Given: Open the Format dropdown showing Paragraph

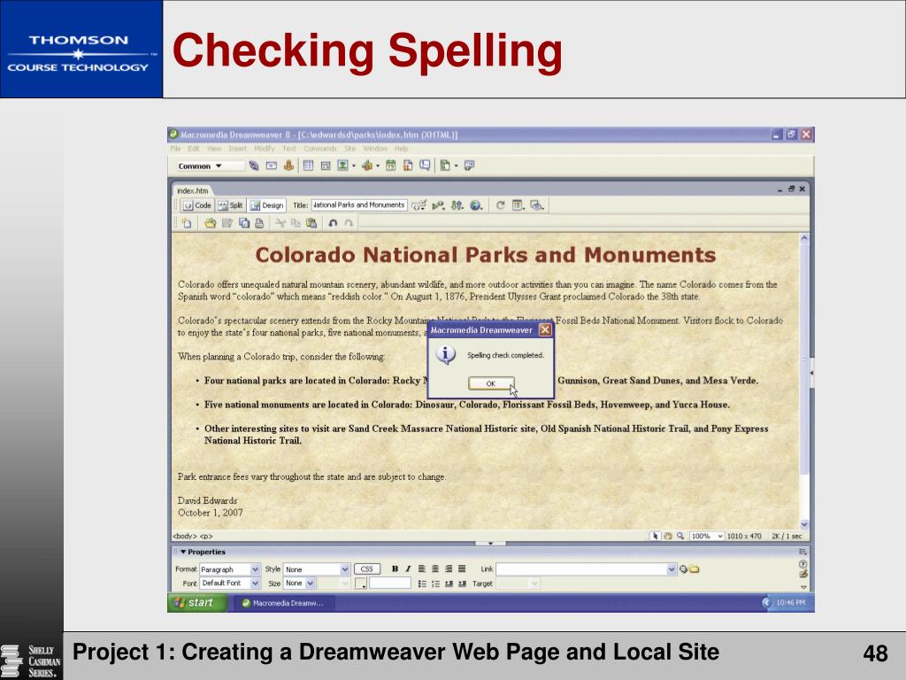Looking at the screenshot, I should pyautogui.click(x=229, y=569).
